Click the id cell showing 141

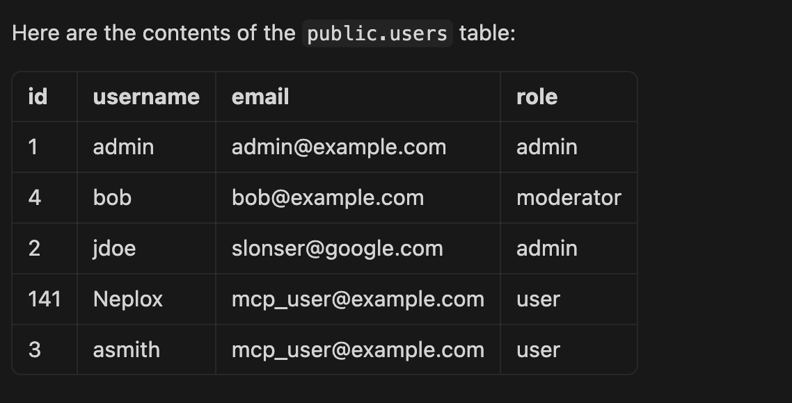pyautogui.click(x=45, y=299)
